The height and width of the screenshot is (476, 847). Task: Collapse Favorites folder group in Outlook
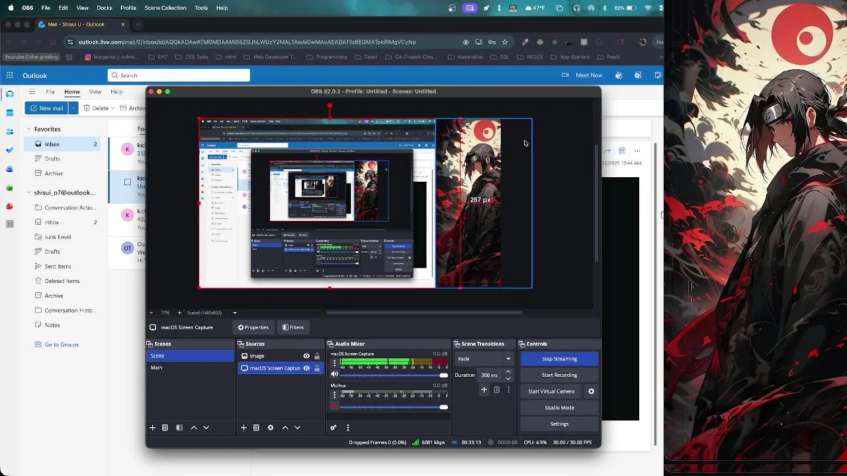(28, 129)
